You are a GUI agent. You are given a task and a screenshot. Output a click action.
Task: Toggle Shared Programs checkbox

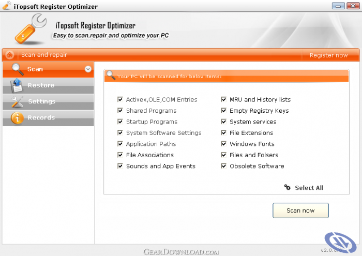120,110
